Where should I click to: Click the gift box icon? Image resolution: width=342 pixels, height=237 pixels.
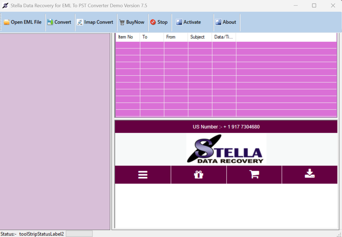199,175
